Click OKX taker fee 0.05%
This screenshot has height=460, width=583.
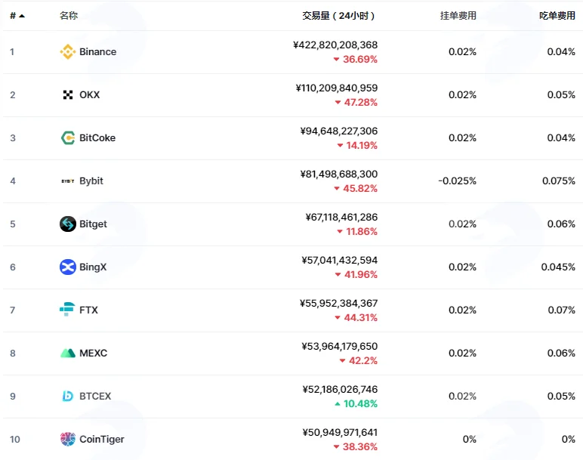click(561, 95)
